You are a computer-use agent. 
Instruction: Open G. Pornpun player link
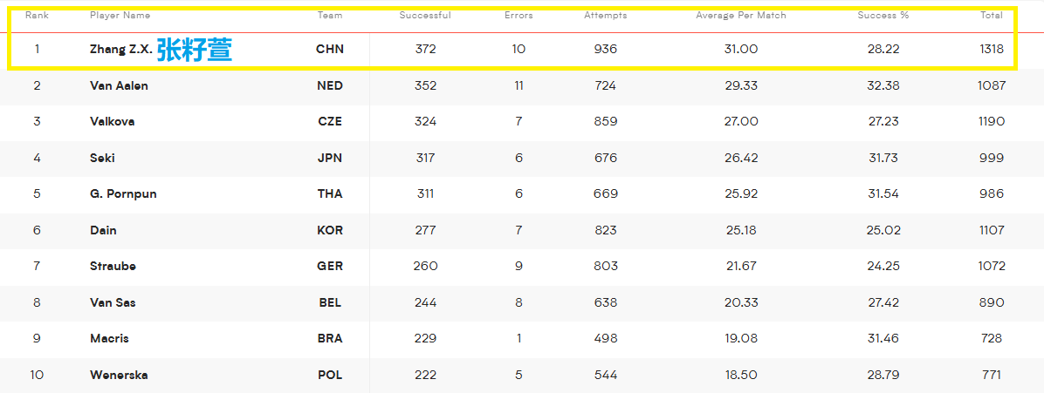click(x=123, y=194)
